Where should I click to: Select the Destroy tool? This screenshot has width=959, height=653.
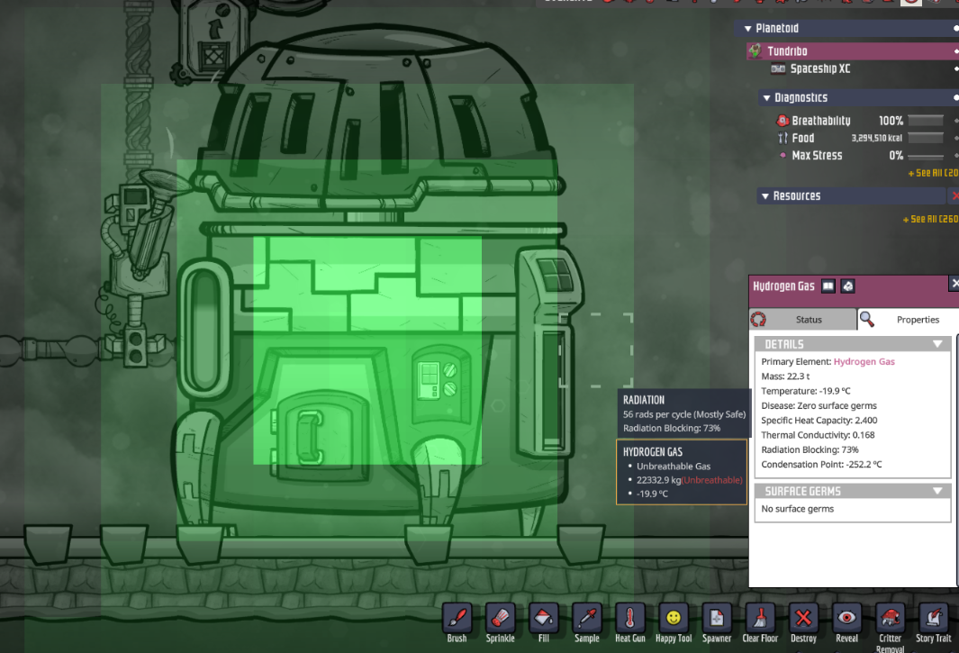point(803,618)
